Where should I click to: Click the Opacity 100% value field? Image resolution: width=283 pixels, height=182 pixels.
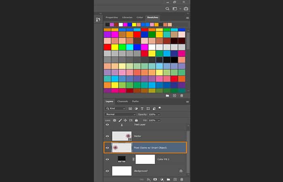point(153,114)
